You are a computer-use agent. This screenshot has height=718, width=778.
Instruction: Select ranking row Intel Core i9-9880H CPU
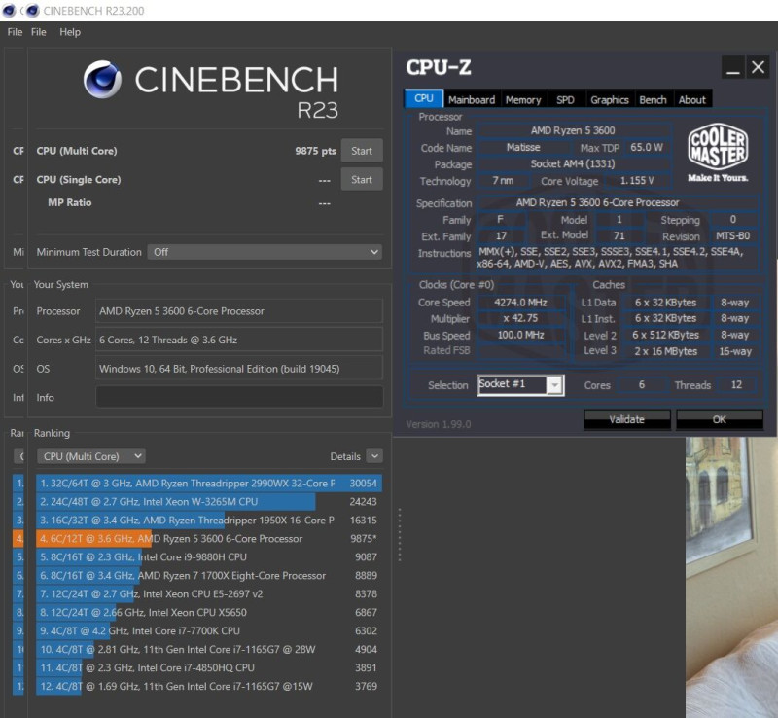tap(209, 557)
